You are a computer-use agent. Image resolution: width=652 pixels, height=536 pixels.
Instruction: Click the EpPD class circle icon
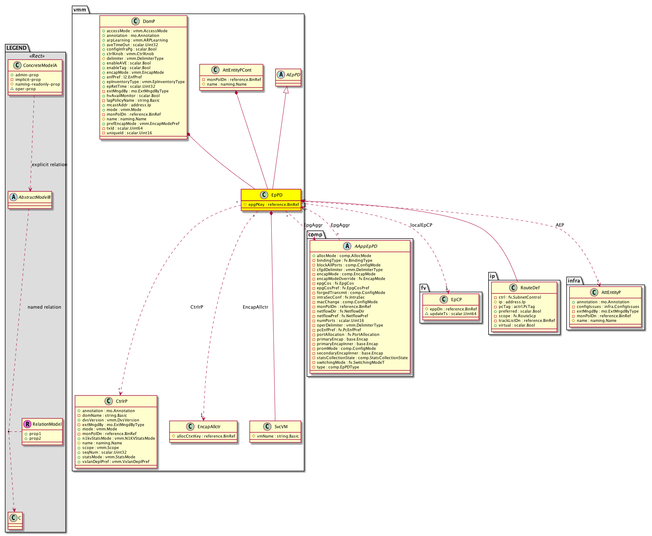[x=264, y=195]
